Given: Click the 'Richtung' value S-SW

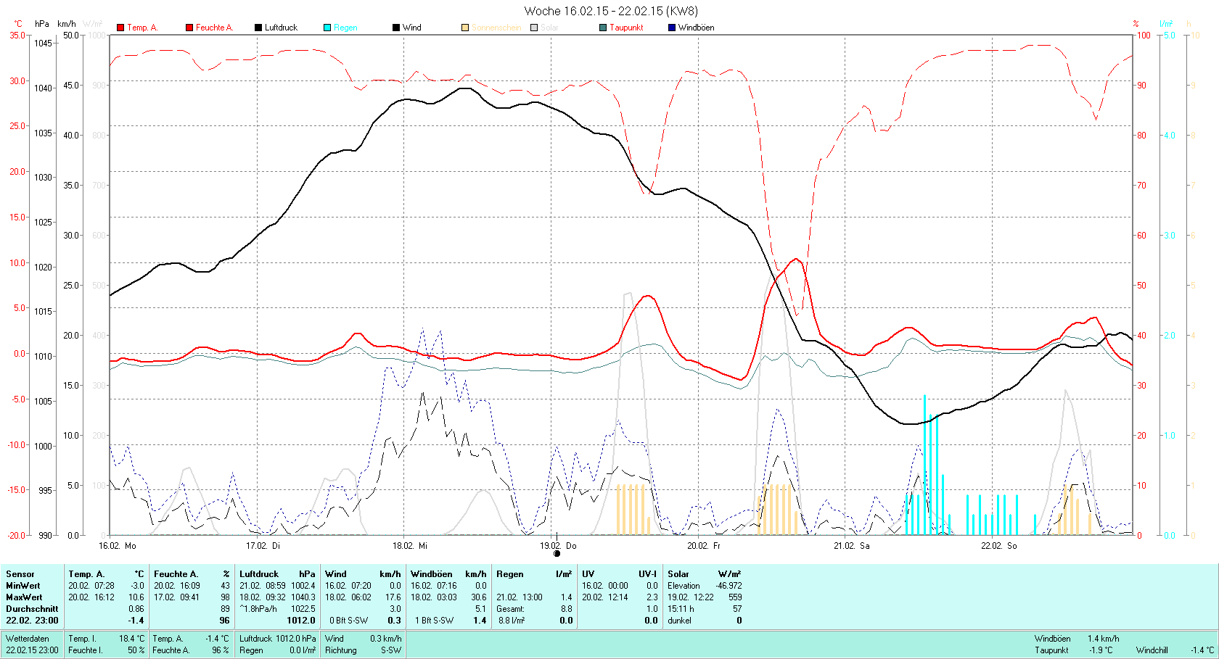Looking at the screenshot, I should (391, 650).
